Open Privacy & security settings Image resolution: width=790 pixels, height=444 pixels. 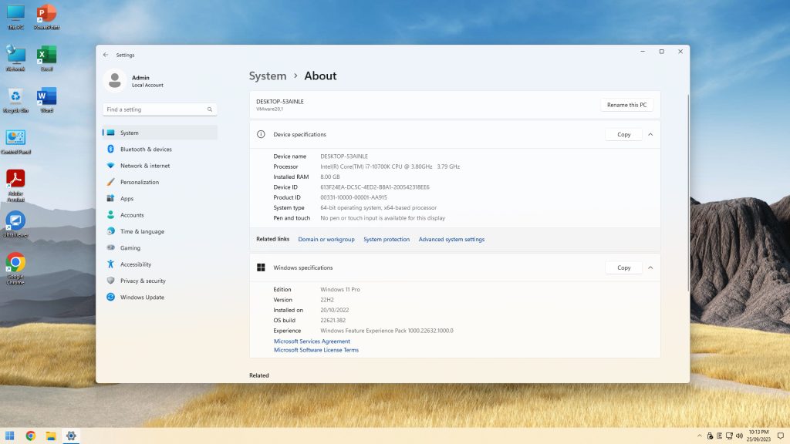[160, 281]
